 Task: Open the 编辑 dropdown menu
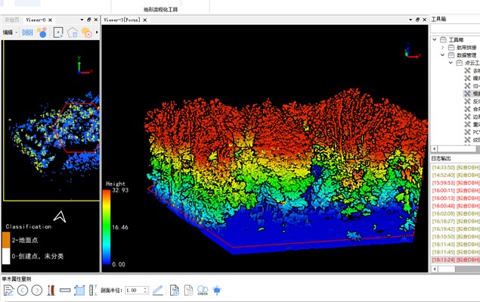[x=10, y=33]
